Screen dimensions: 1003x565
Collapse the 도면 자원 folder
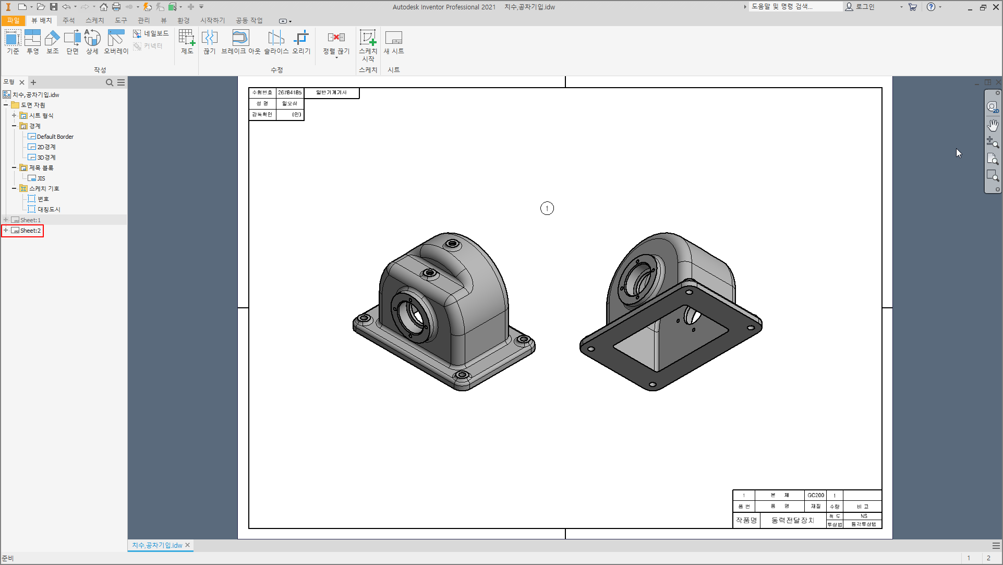(x=6, y=105)
